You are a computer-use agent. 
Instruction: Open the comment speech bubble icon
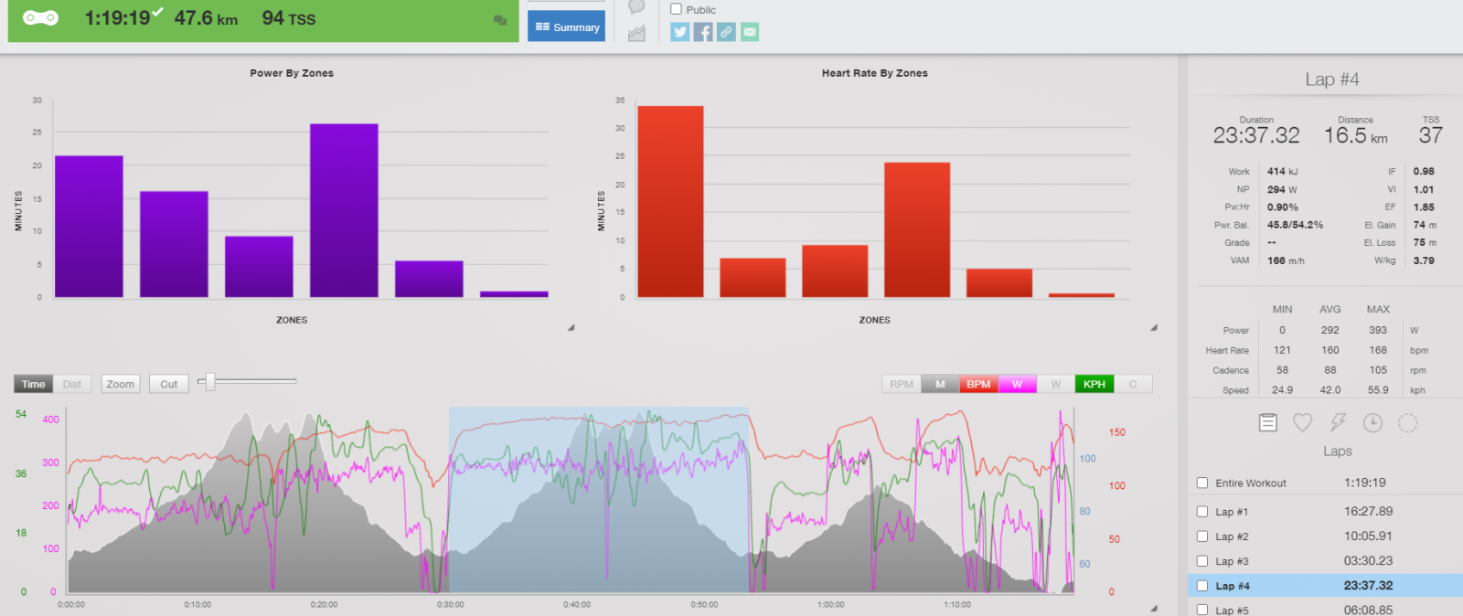pyautogui.click(x=637, y=7)
